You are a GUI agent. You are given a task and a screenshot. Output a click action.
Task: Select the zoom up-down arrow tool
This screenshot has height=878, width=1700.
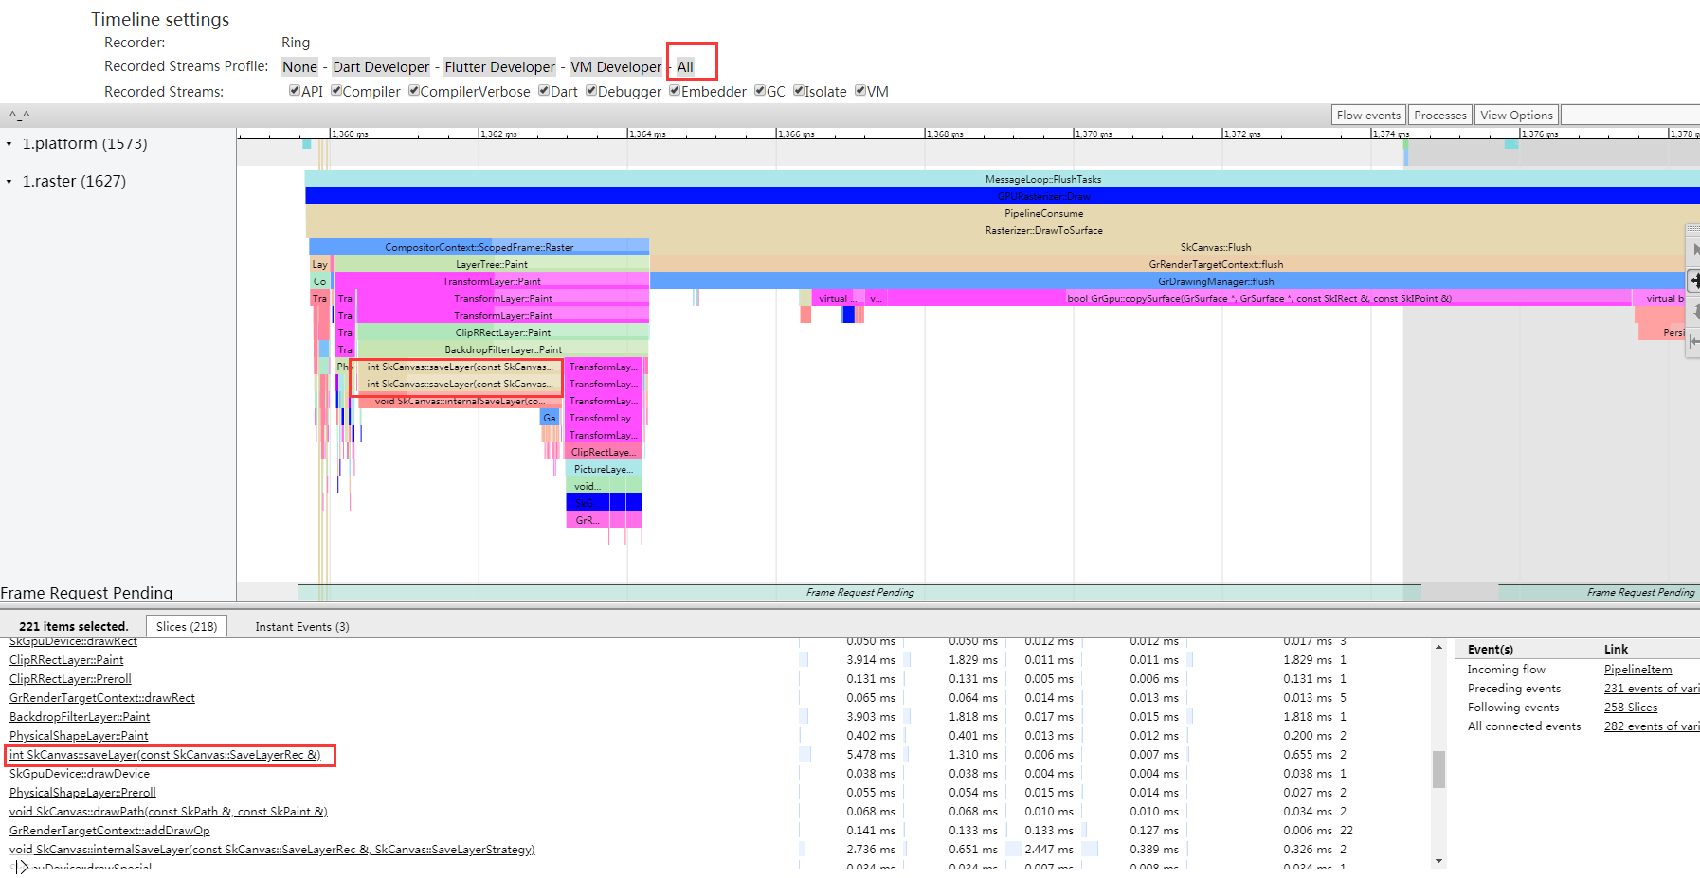coord(1694,311)
